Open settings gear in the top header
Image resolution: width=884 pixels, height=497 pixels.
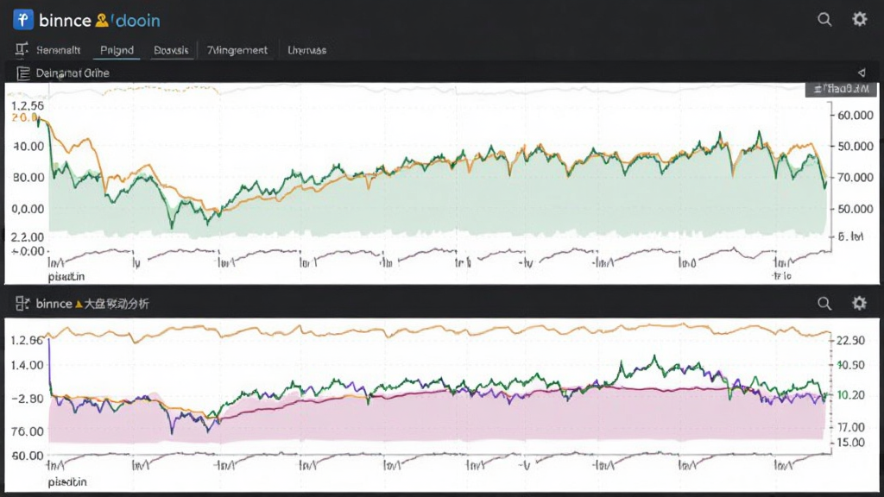859,20
